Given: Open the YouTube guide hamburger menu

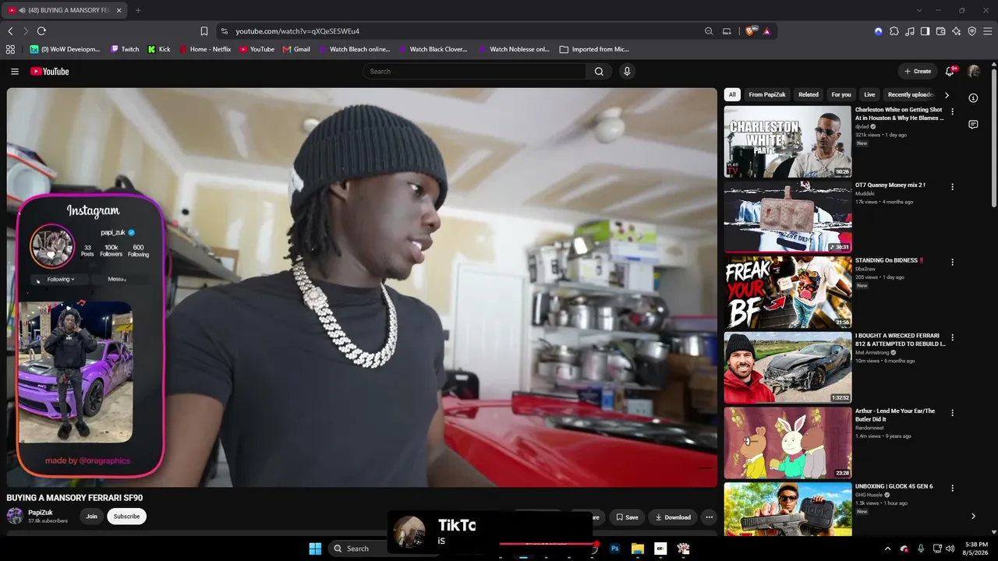Looking at the screenshot, I should pos(15,72).
